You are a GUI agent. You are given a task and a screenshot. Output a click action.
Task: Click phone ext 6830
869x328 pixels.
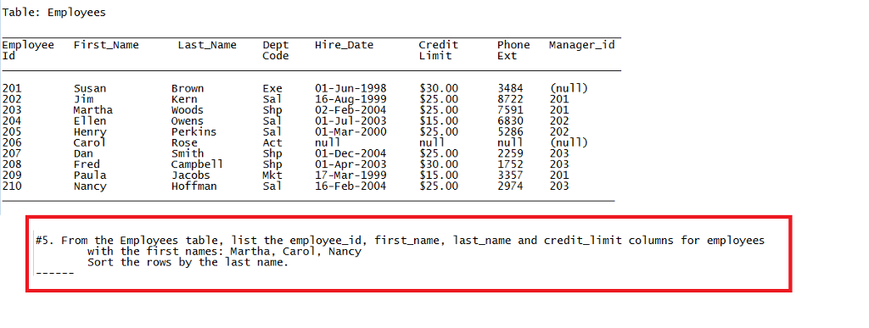coord(510,121)
